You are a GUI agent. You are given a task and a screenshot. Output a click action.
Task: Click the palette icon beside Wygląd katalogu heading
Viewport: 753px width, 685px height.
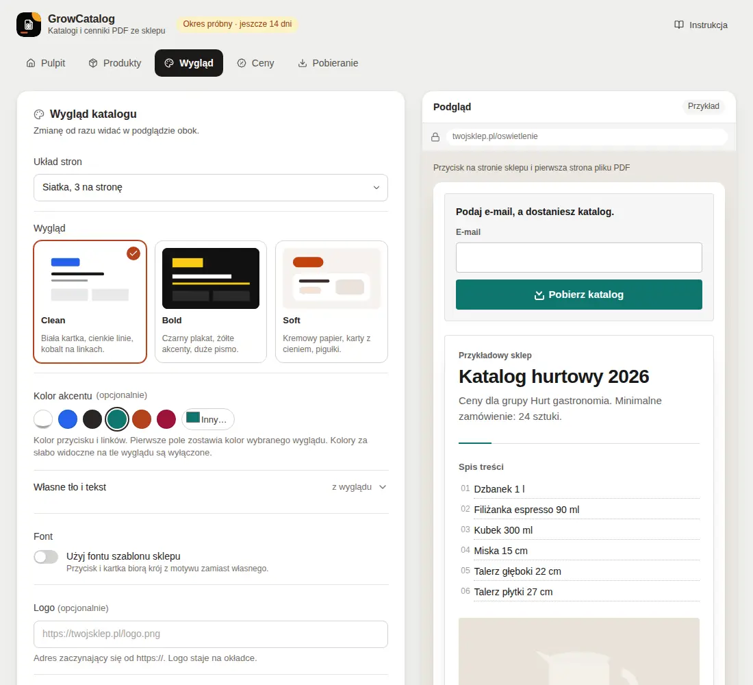tap(39, 114)
